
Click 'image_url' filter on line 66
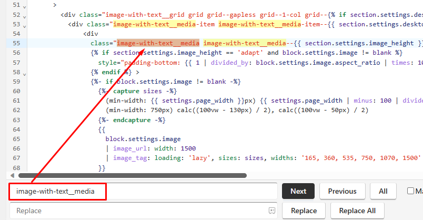click(x=130, y=148)
